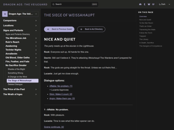
Task: Jump to Traversing the Walls section
Action: (x=147, y=30)
